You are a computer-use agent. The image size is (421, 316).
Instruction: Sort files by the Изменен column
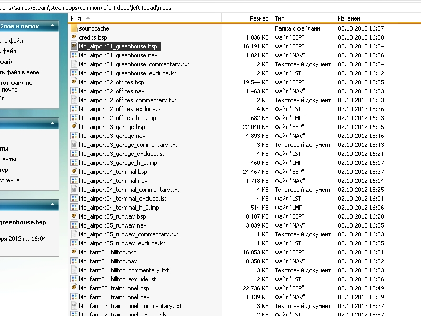point(366,18)
